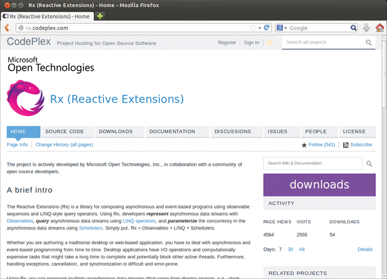Go back using the browser back arrow
Viewport: 387px width, 279px height.
7,28
